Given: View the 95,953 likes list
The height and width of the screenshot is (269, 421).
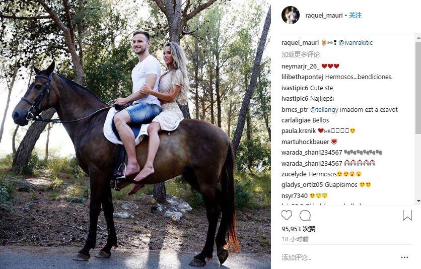Looking at the screenshot, I should 298,229.
